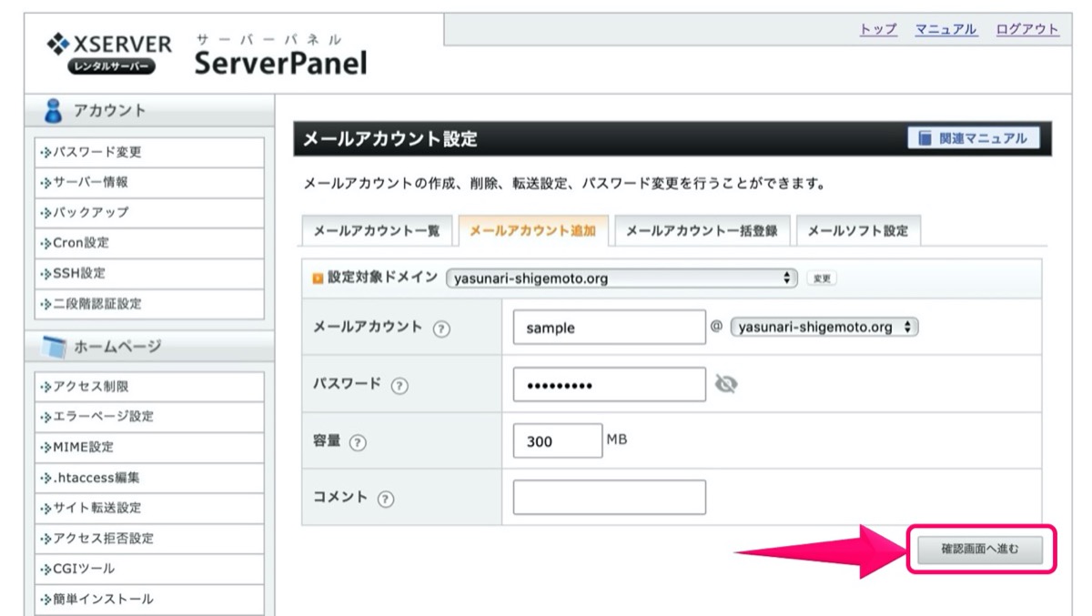
Task: Open バックアップ in the sidebar
Action: point(149,212)
